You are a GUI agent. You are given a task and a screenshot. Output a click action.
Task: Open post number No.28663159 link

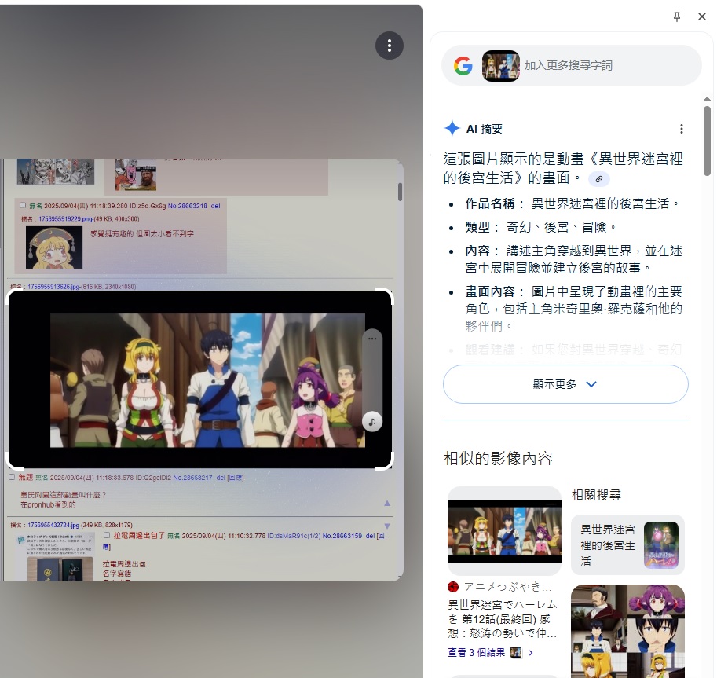tap(342, 536)
